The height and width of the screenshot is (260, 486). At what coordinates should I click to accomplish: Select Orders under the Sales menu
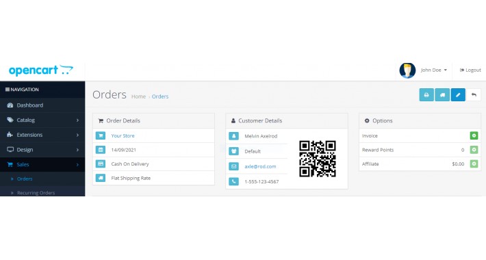(25, 179)
